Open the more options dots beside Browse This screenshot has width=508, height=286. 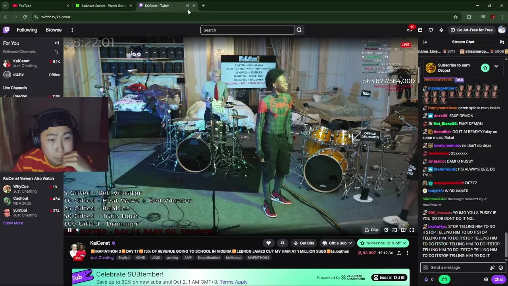72,30
